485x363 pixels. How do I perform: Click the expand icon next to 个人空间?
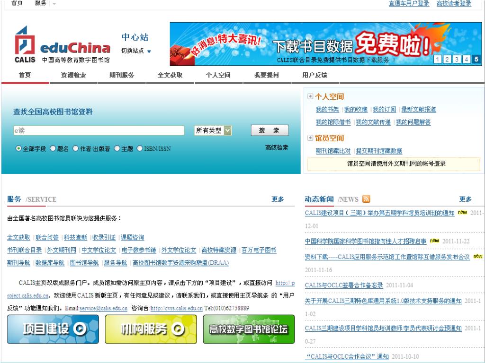[x=310, y=96]
